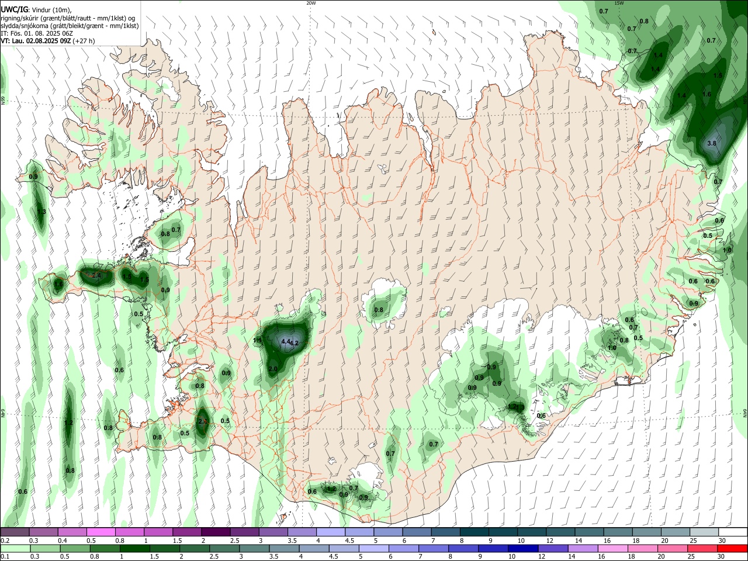
Task: Select the white 30 swatch in top legend row
Action: tap(733, 532)
